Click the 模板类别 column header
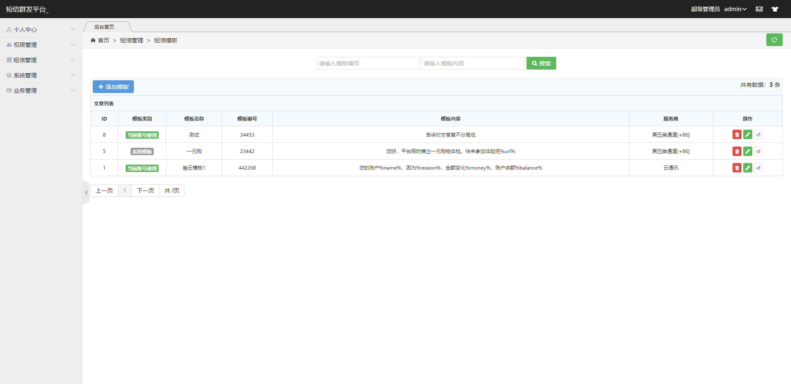The width and height of the screenshot is (791, 384). pyautogui.click(x=142, y=119)
